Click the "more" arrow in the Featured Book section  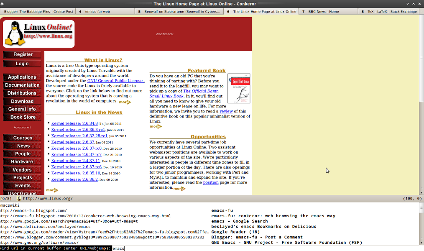(155, 126)
